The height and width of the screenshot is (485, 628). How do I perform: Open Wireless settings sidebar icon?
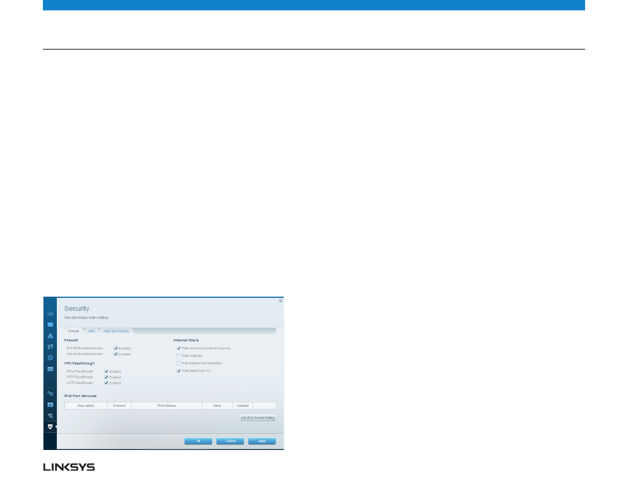tap(50, 416)
